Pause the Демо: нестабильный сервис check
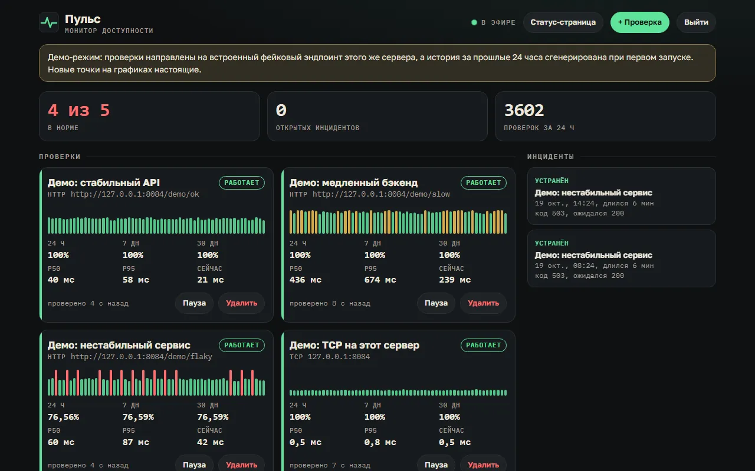 point(194,464)
